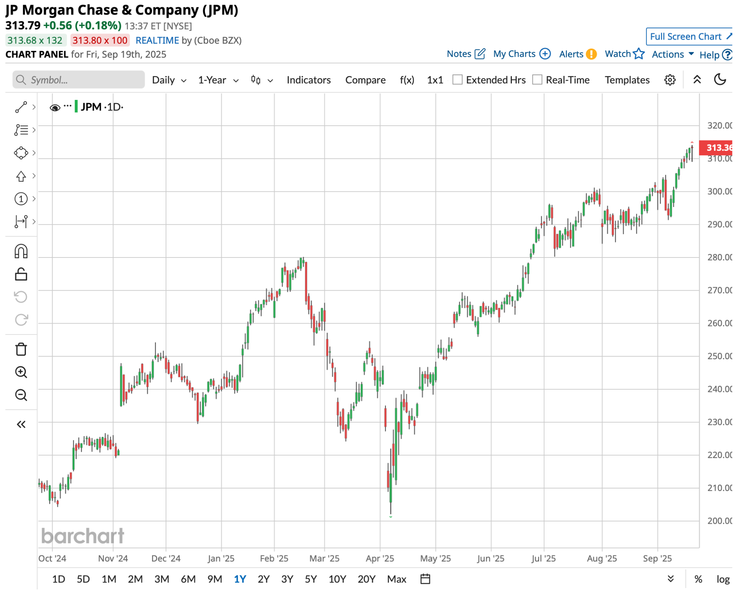Open the 1-Year period dropdown
This screenshot has width=743, height=596.
[x=218, y=80]
